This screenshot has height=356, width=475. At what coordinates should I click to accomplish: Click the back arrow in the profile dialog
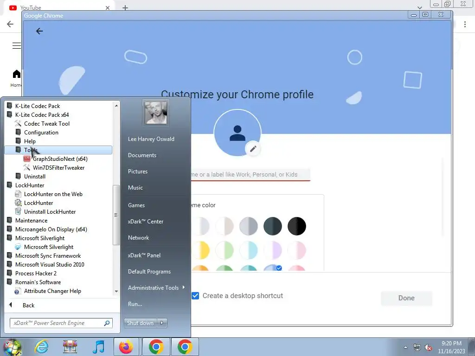39,31
